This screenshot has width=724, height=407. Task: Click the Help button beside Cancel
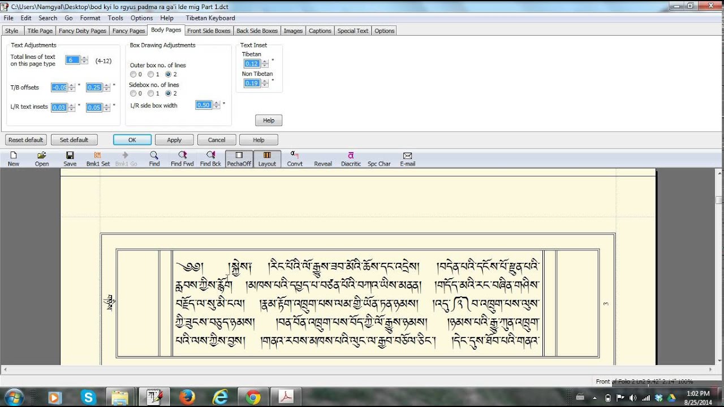[x=258, y=140]
